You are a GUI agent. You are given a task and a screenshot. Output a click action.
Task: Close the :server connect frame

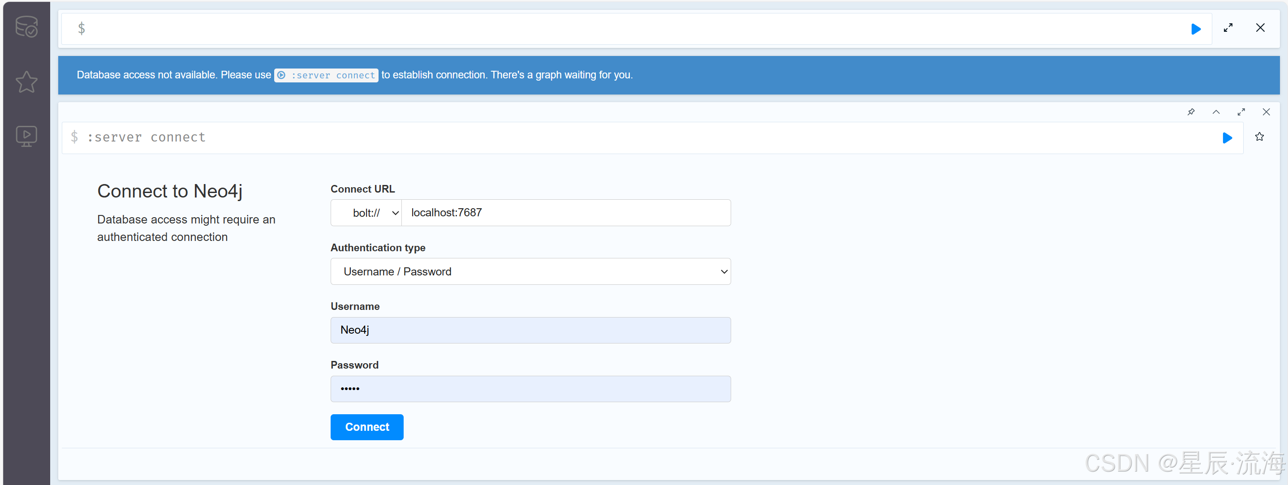[x=1266, y=112]
